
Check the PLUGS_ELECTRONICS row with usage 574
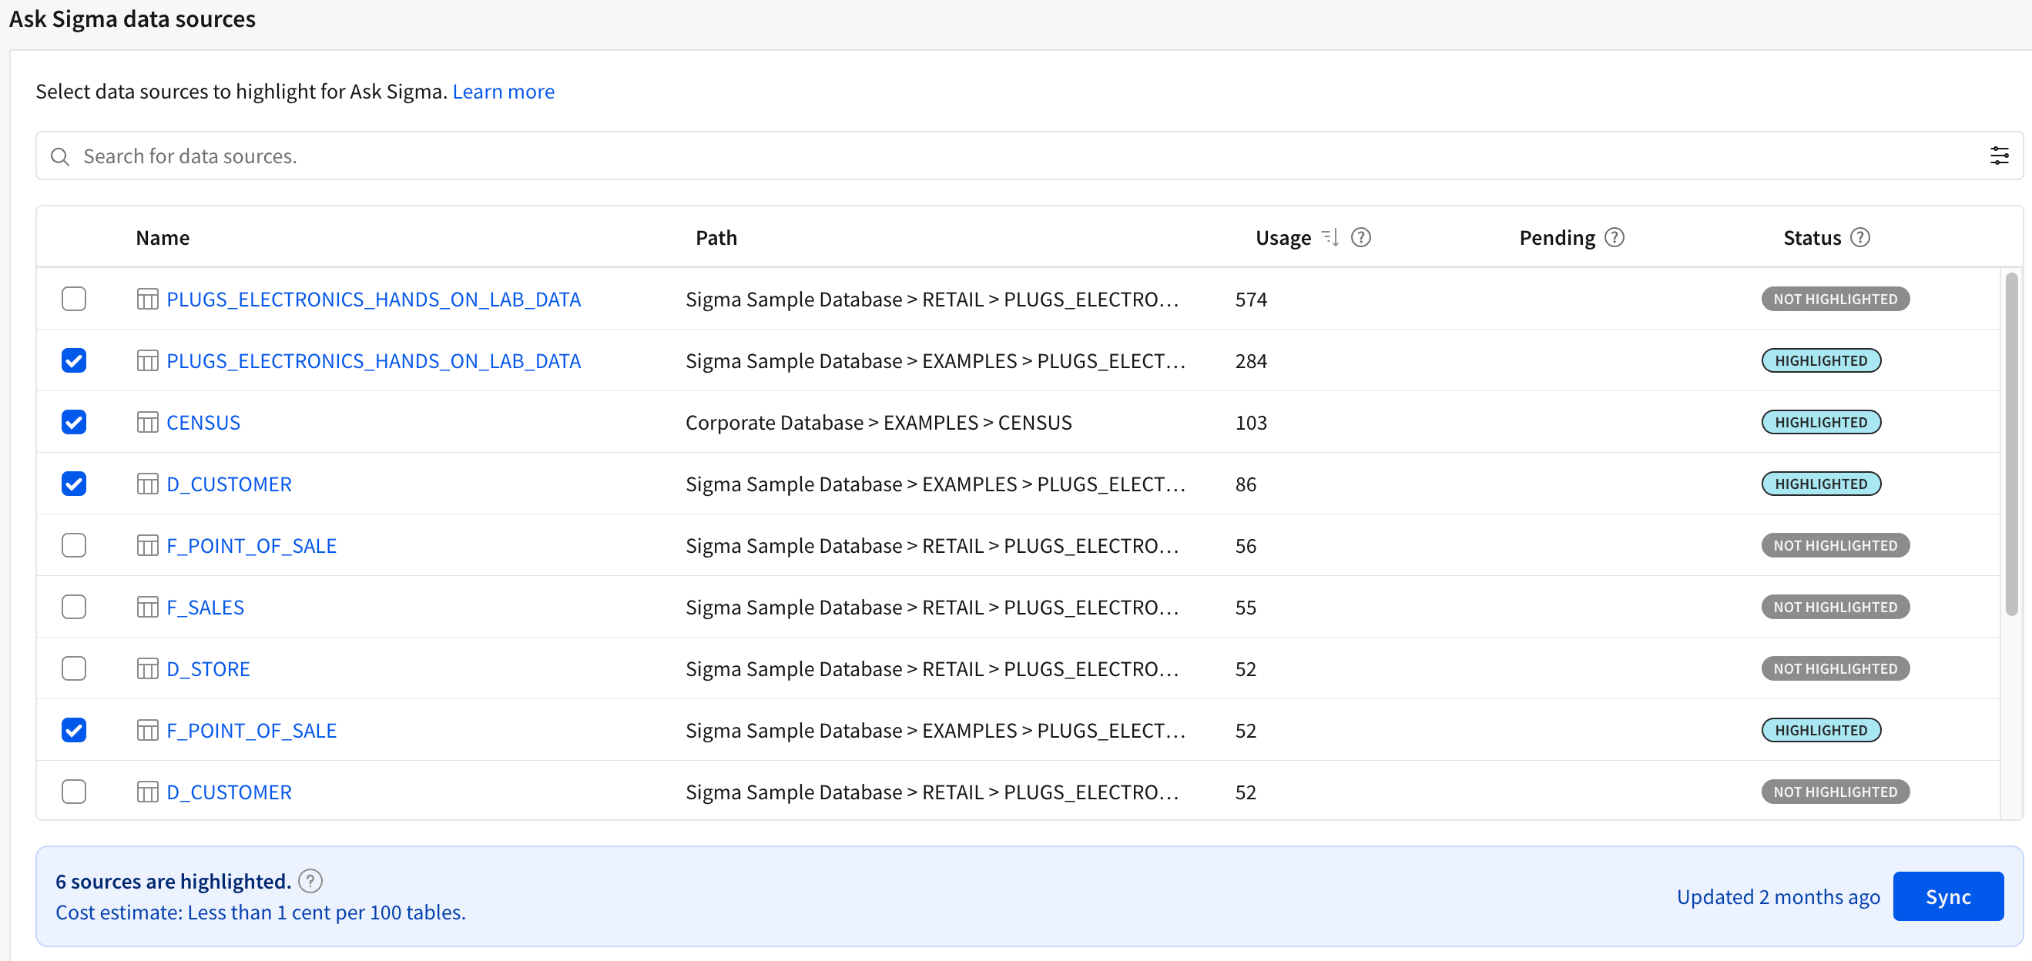(x=73, y=299)
